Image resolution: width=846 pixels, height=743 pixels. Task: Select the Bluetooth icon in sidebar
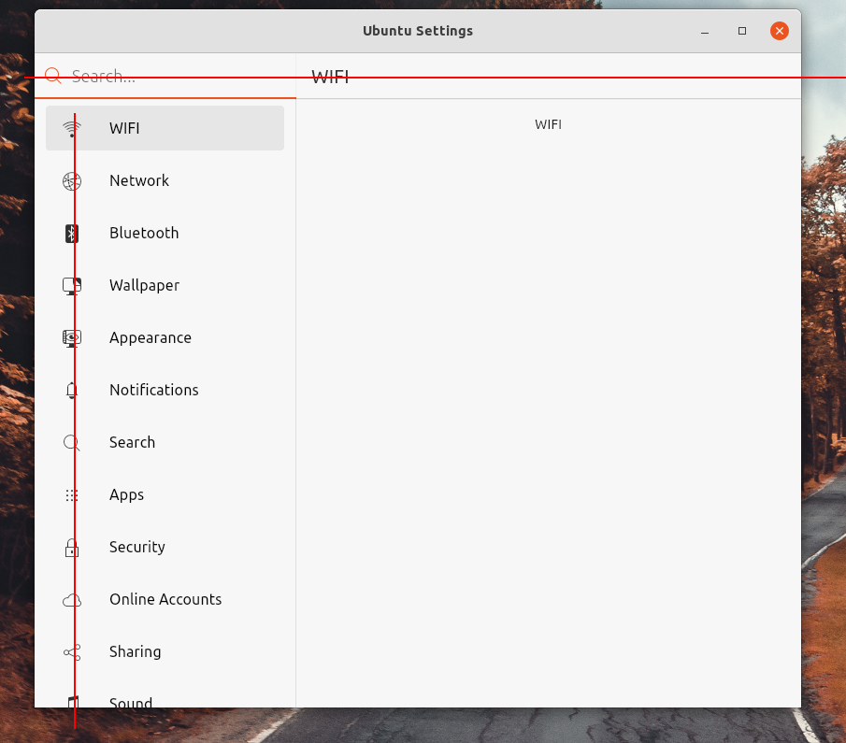72,233
